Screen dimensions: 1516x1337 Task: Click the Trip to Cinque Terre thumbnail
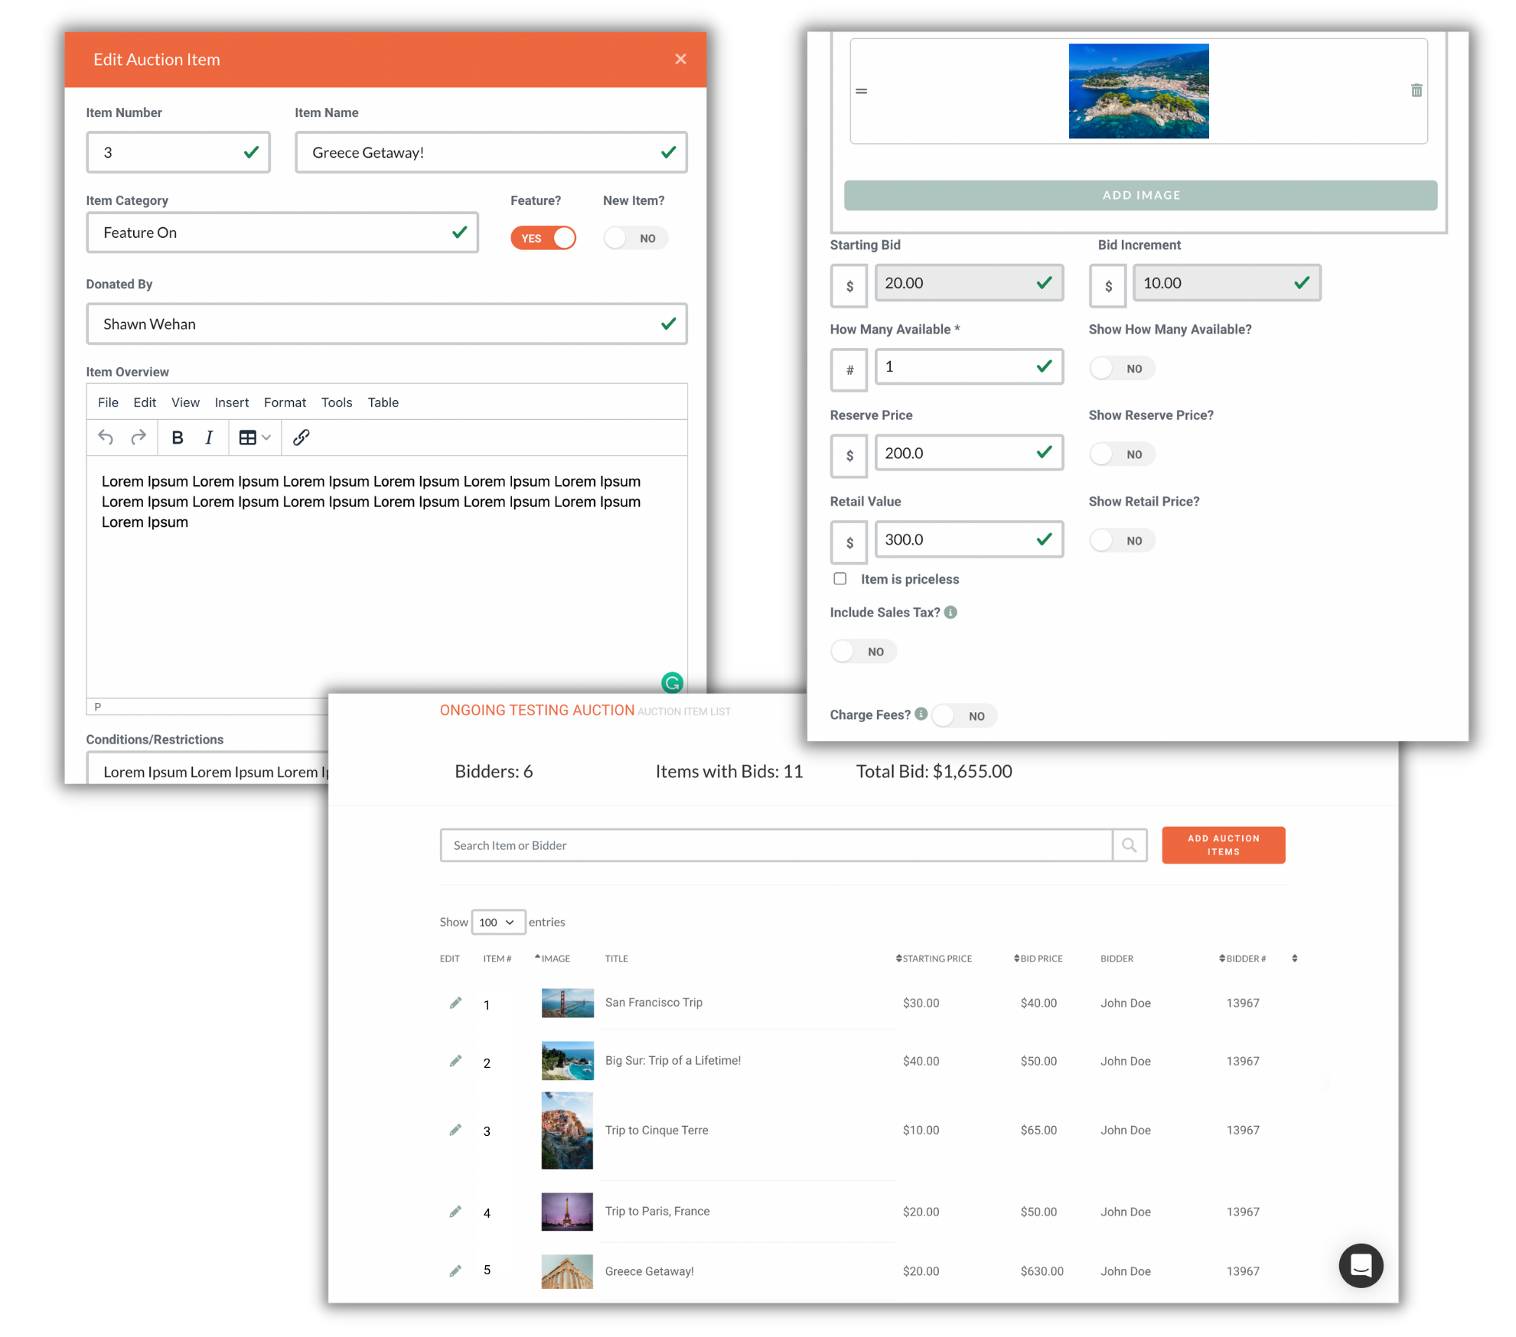click(567, 1130)
